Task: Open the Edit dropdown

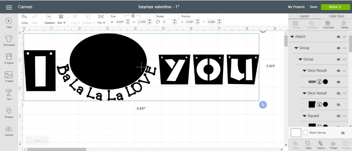Action: pos(61,19)
